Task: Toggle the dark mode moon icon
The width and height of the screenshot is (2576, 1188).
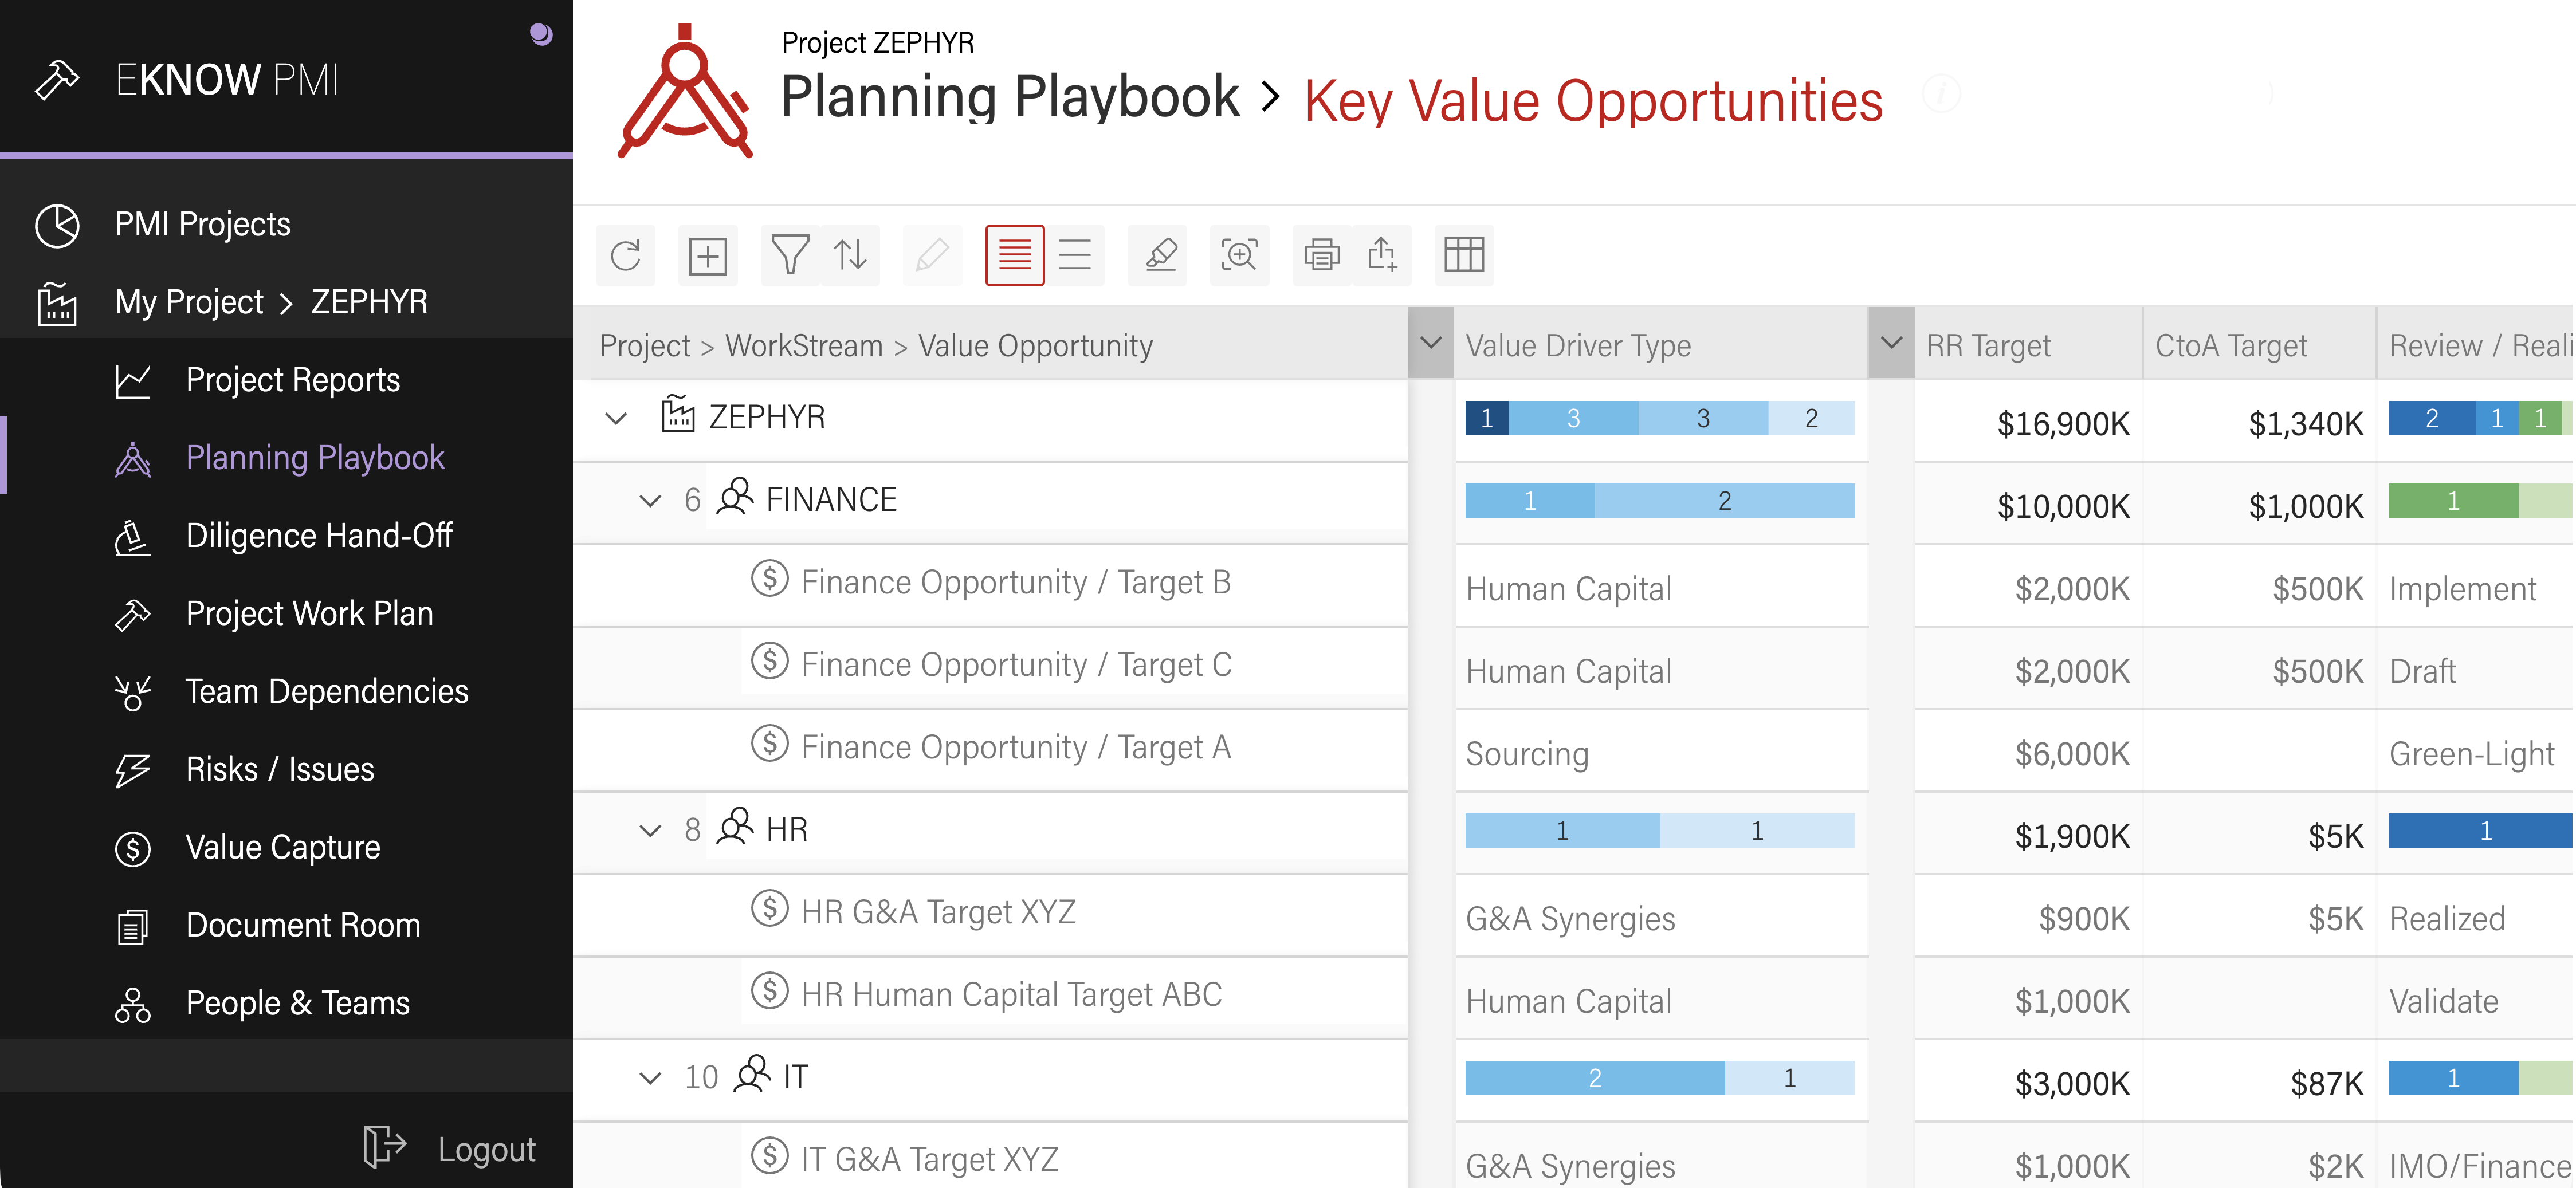Action: (x=541, y=35)
